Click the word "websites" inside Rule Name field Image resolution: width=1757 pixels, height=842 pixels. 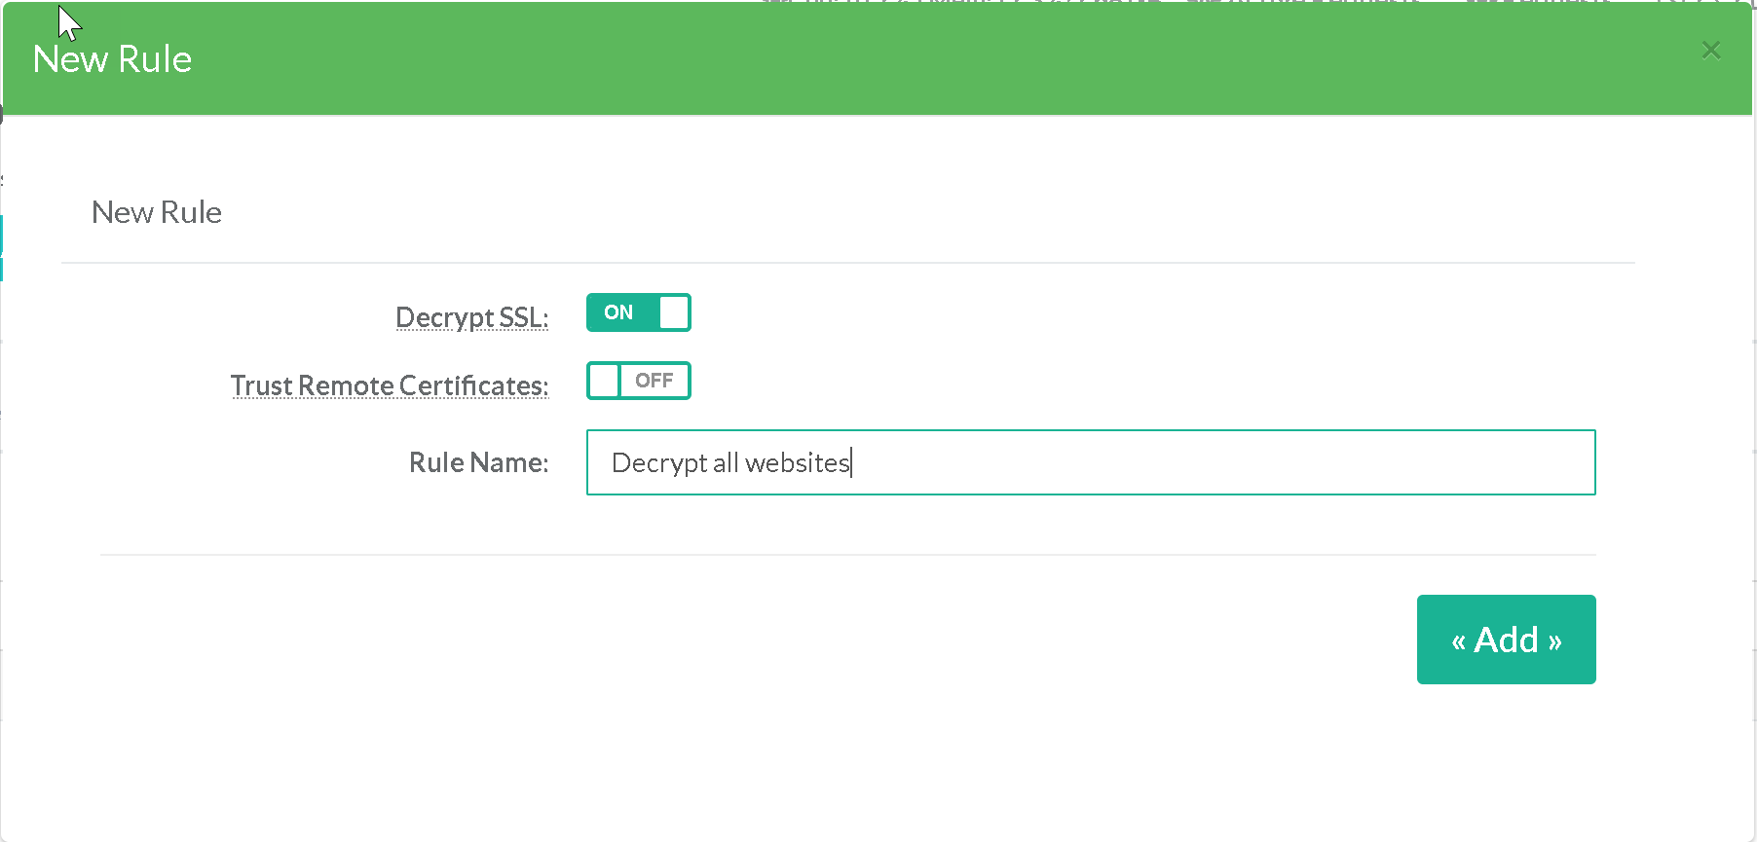tap(797, 463)
